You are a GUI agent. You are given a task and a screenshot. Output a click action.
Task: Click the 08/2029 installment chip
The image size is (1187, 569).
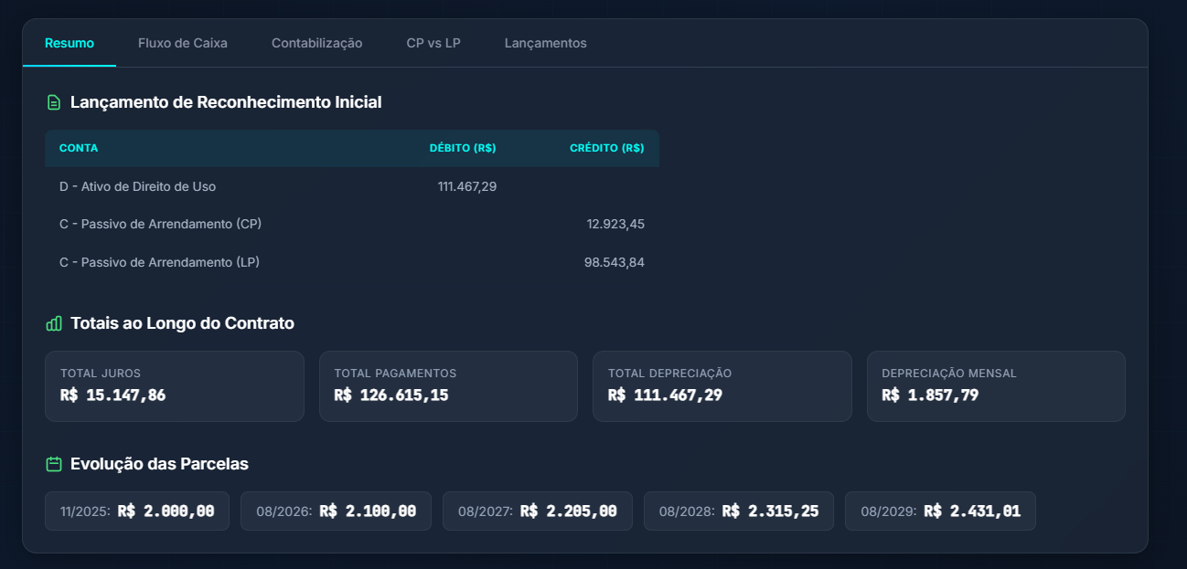point(940,511)
